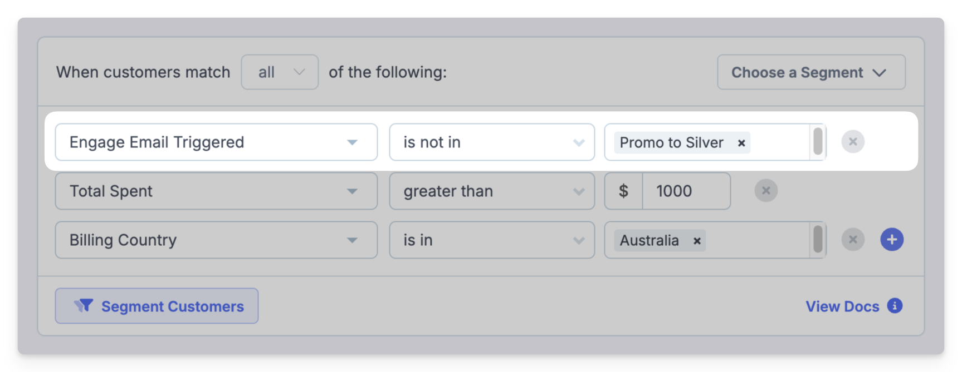The image size is (962, 372).
Task: Click the info icon beside View Docs
Action: (895, 306)
